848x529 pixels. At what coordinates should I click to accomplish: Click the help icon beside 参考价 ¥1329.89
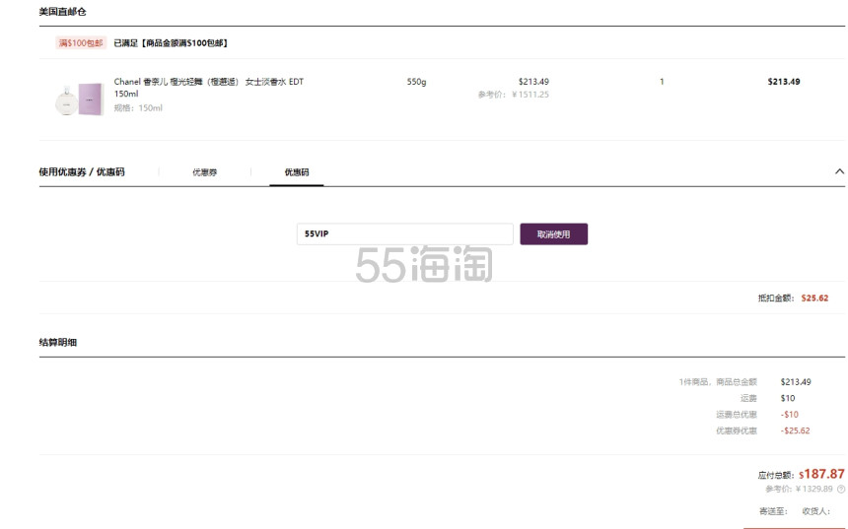pos(840,489)
